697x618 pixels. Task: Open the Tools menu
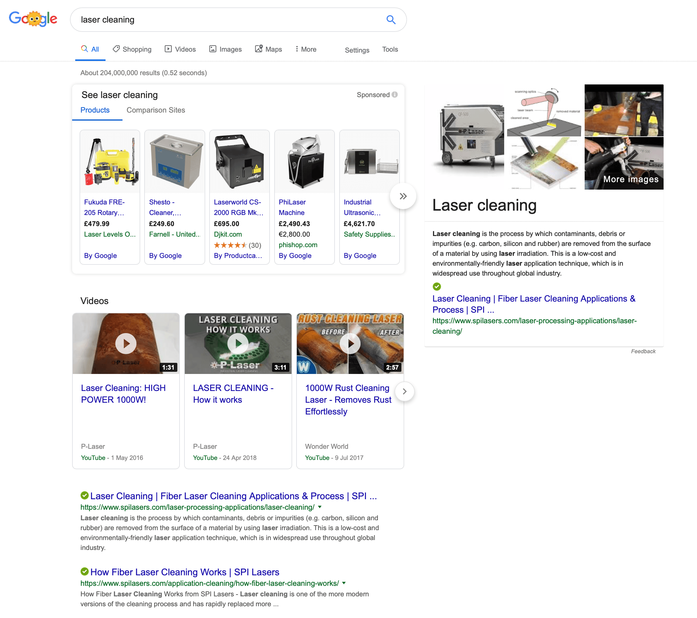point(390,49)
